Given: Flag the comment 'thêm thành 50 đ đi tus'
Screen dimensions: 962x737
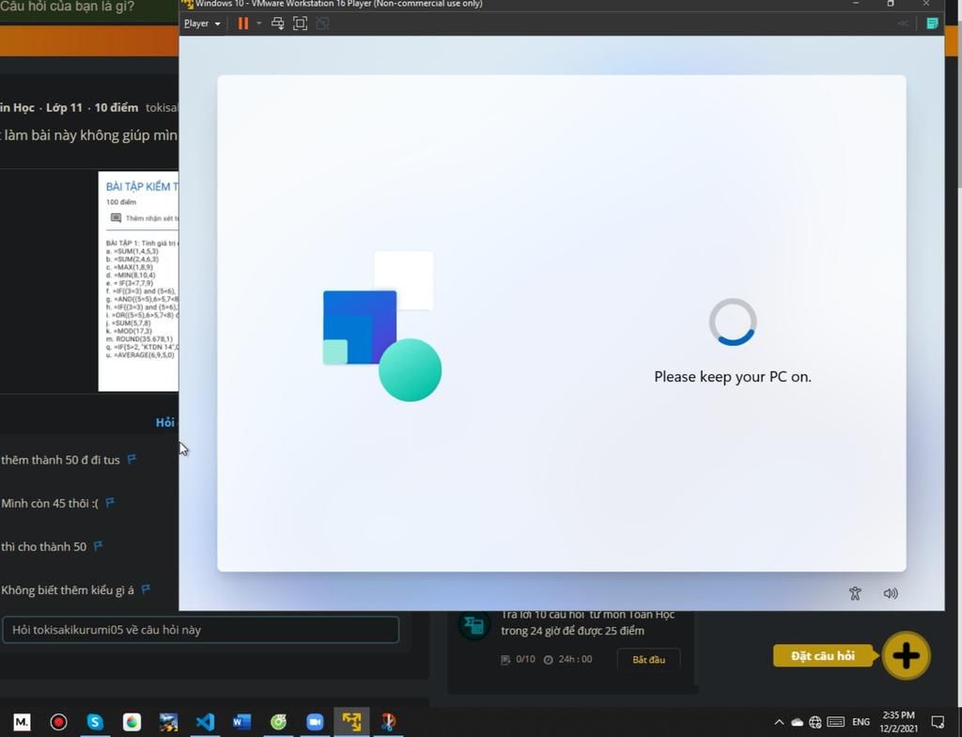Looking at the screenshot, I should (x=132, y=459).
